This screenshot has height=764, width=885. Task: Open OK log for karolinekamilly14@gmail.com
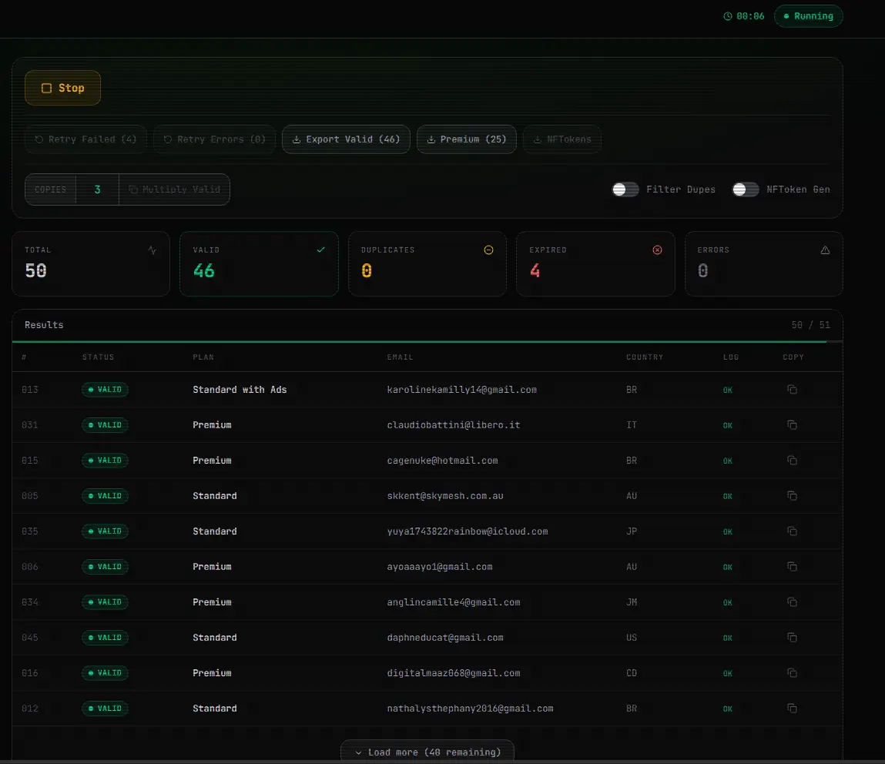[x=728, y=390]
